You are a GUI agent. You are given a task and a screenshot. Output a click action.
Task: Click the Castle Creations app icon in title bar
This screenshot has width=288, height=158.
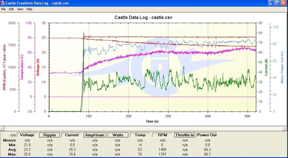[3, 3]
